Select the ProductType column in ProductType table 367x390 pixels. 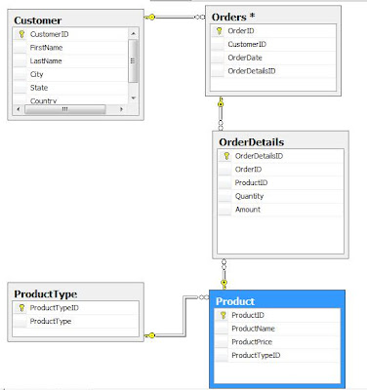click(75, 321)
